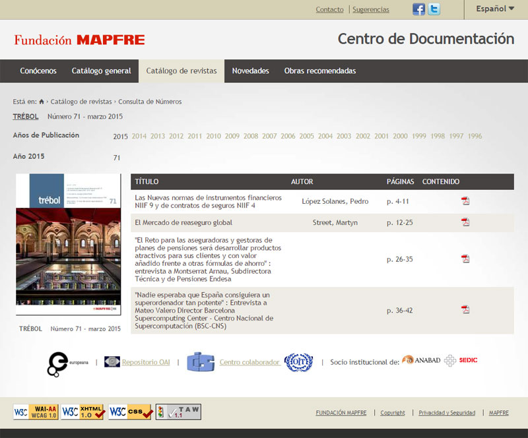
Task: Click the blue puzzle-piece collaborator logo
Action: [x=201, y=362]
